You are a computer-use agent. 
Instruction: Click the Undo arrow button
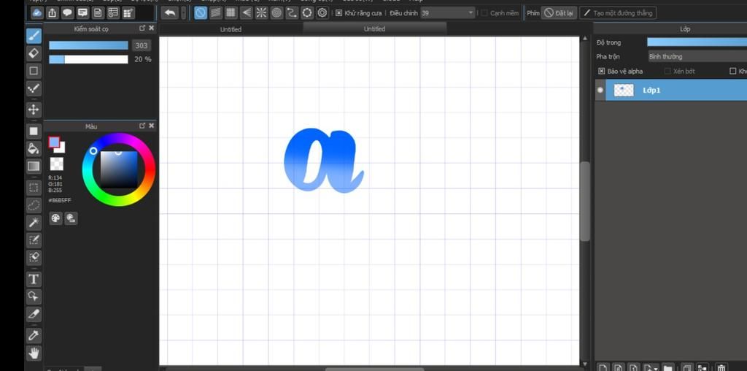169,13
